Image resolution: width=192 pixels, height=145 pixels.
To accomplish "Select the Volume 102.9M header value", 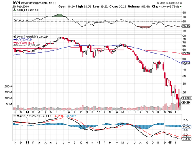I will coord(139,6).
